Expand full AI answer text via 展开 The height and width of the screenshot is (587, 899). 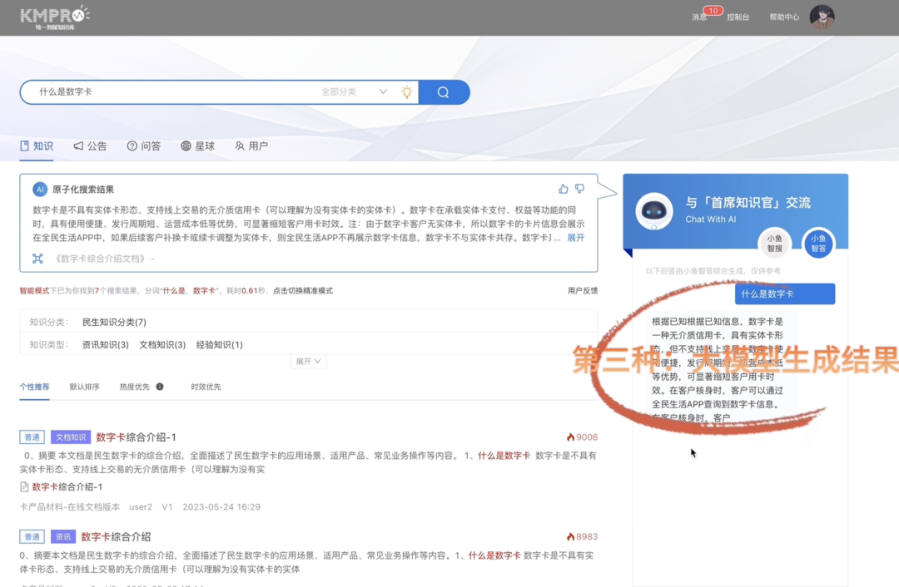[575, 238]
